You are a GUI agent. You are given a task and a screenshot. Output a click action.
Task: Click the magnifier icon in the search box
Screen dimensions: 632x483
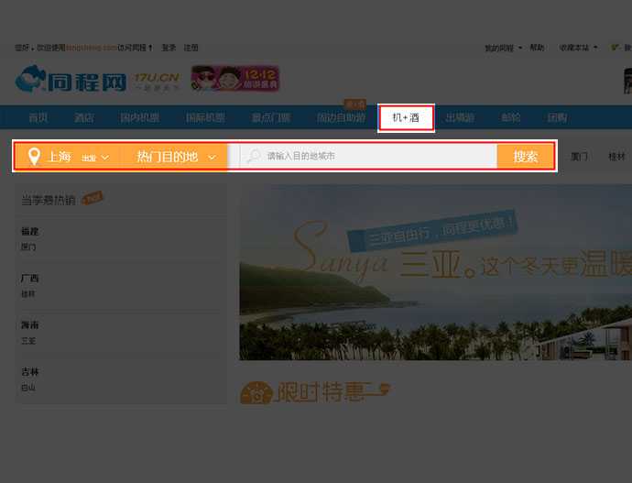tap(254, 157)
